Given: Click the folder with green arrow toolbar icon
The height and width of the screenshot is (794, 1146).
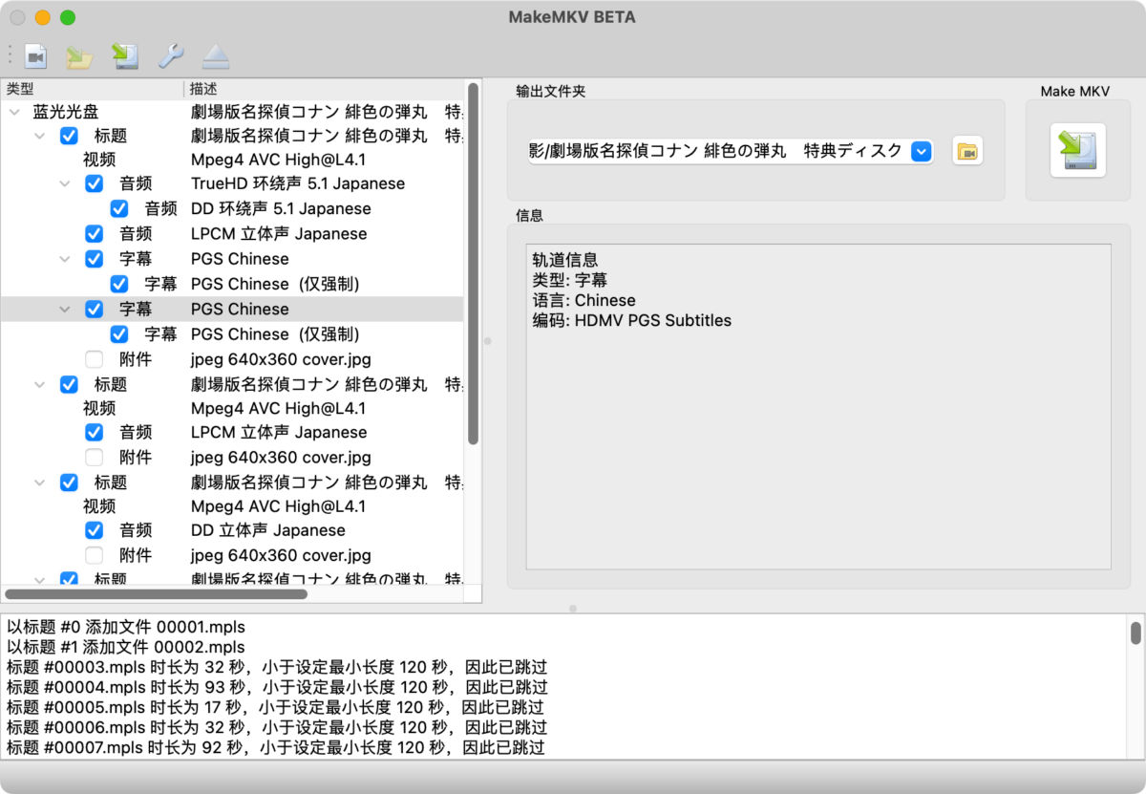Looking at the screenshot, I should click(x=79, y=56).
